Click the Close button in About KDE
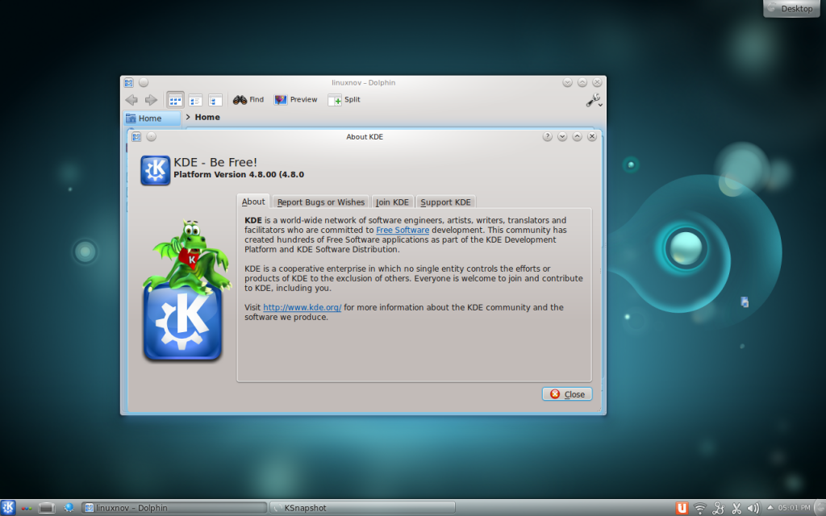826x516 pixels. pyautogui.click(x=567, y=394)
